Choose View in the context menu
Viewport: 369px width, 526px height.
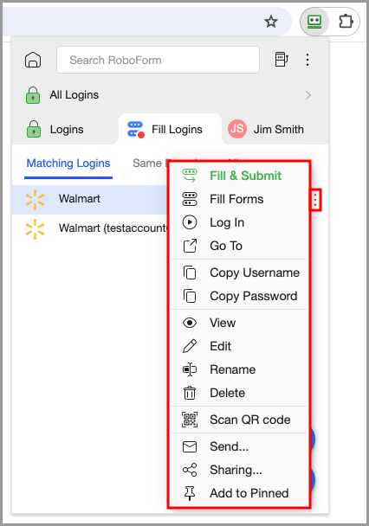tap(239, 323)
